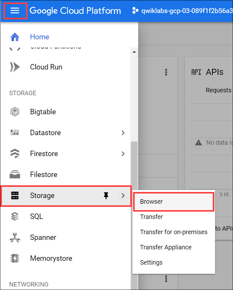Click the NETWORKING section heading
The image size is (233, 290).
[29, 284]
